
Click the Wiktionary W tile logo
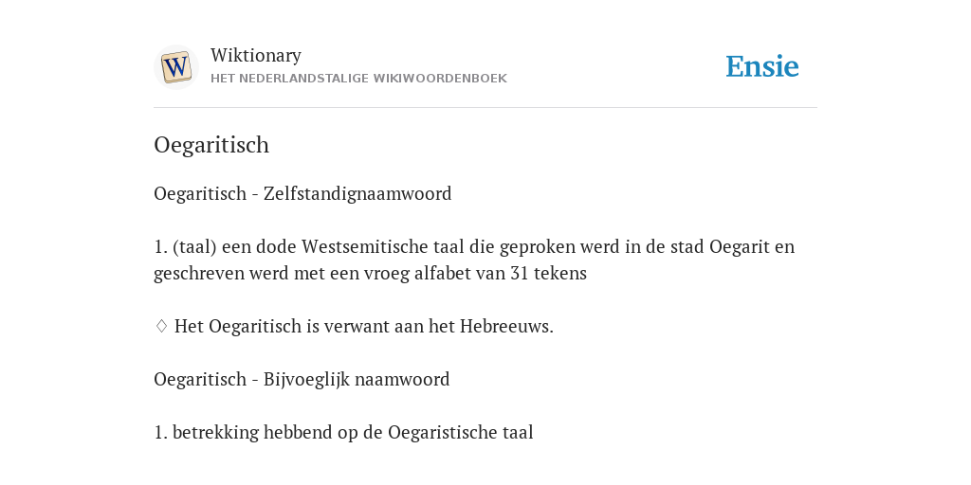[x=175, y=67]
